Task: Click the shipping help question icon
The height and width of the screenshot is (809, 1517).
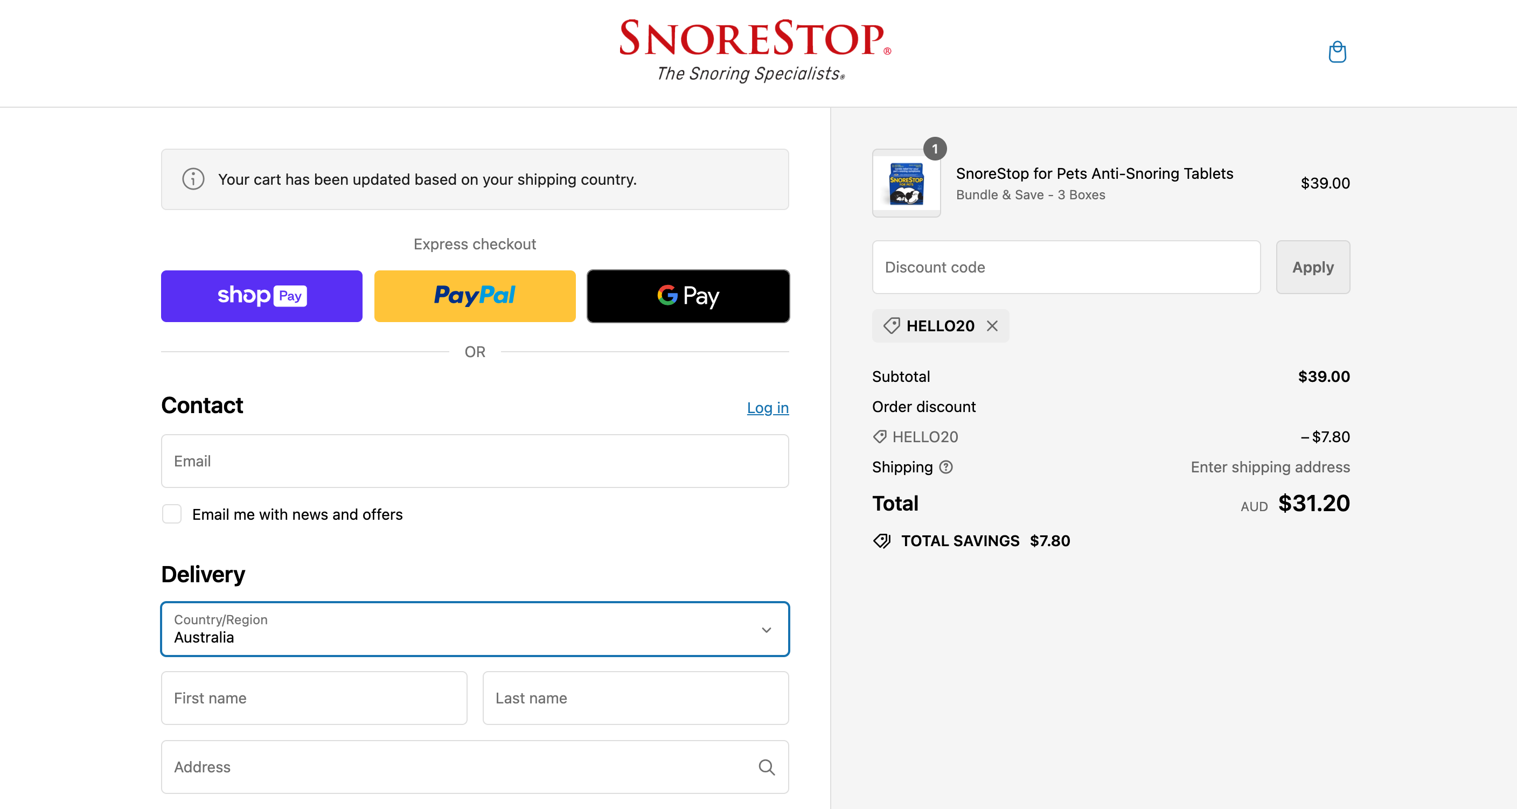Action: [946, 467]
